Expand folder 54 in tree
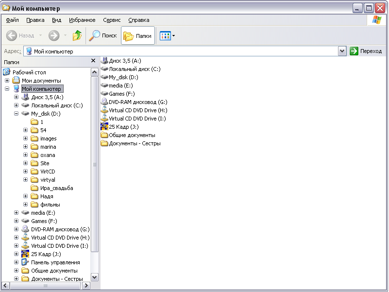The width and height of the screenshot is (389, 292). pos(26,130)
